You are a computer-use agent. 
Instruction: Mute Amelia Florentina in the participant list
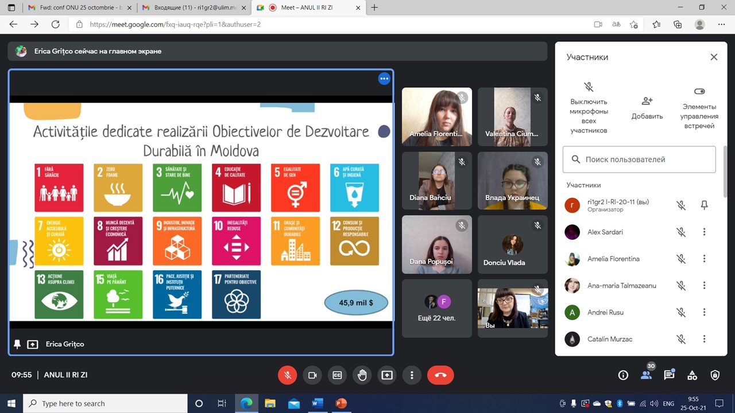coord(681,259)
